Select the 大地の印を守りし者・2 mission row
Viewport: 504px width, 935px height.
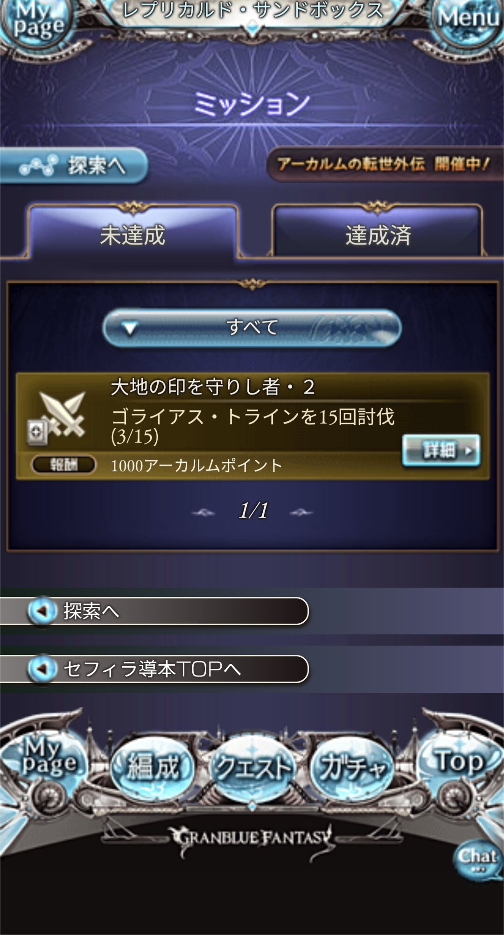[253, 426]
